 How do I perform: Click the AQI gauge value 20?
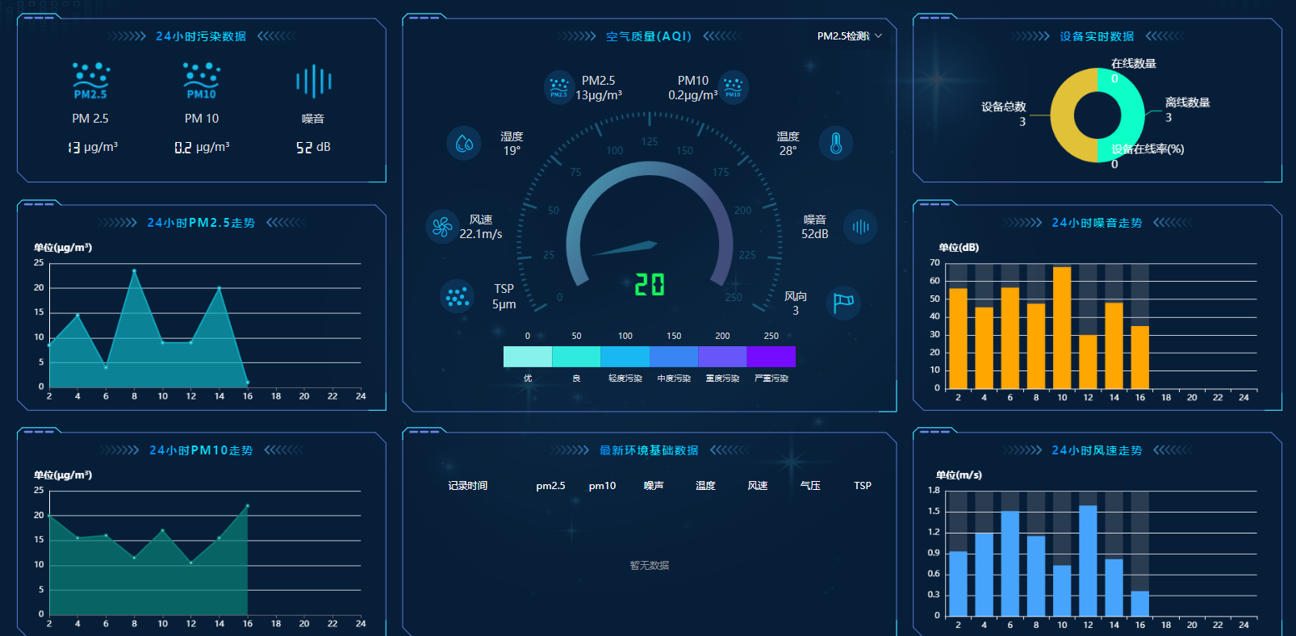pyautogui.click(x=650, y=284)
